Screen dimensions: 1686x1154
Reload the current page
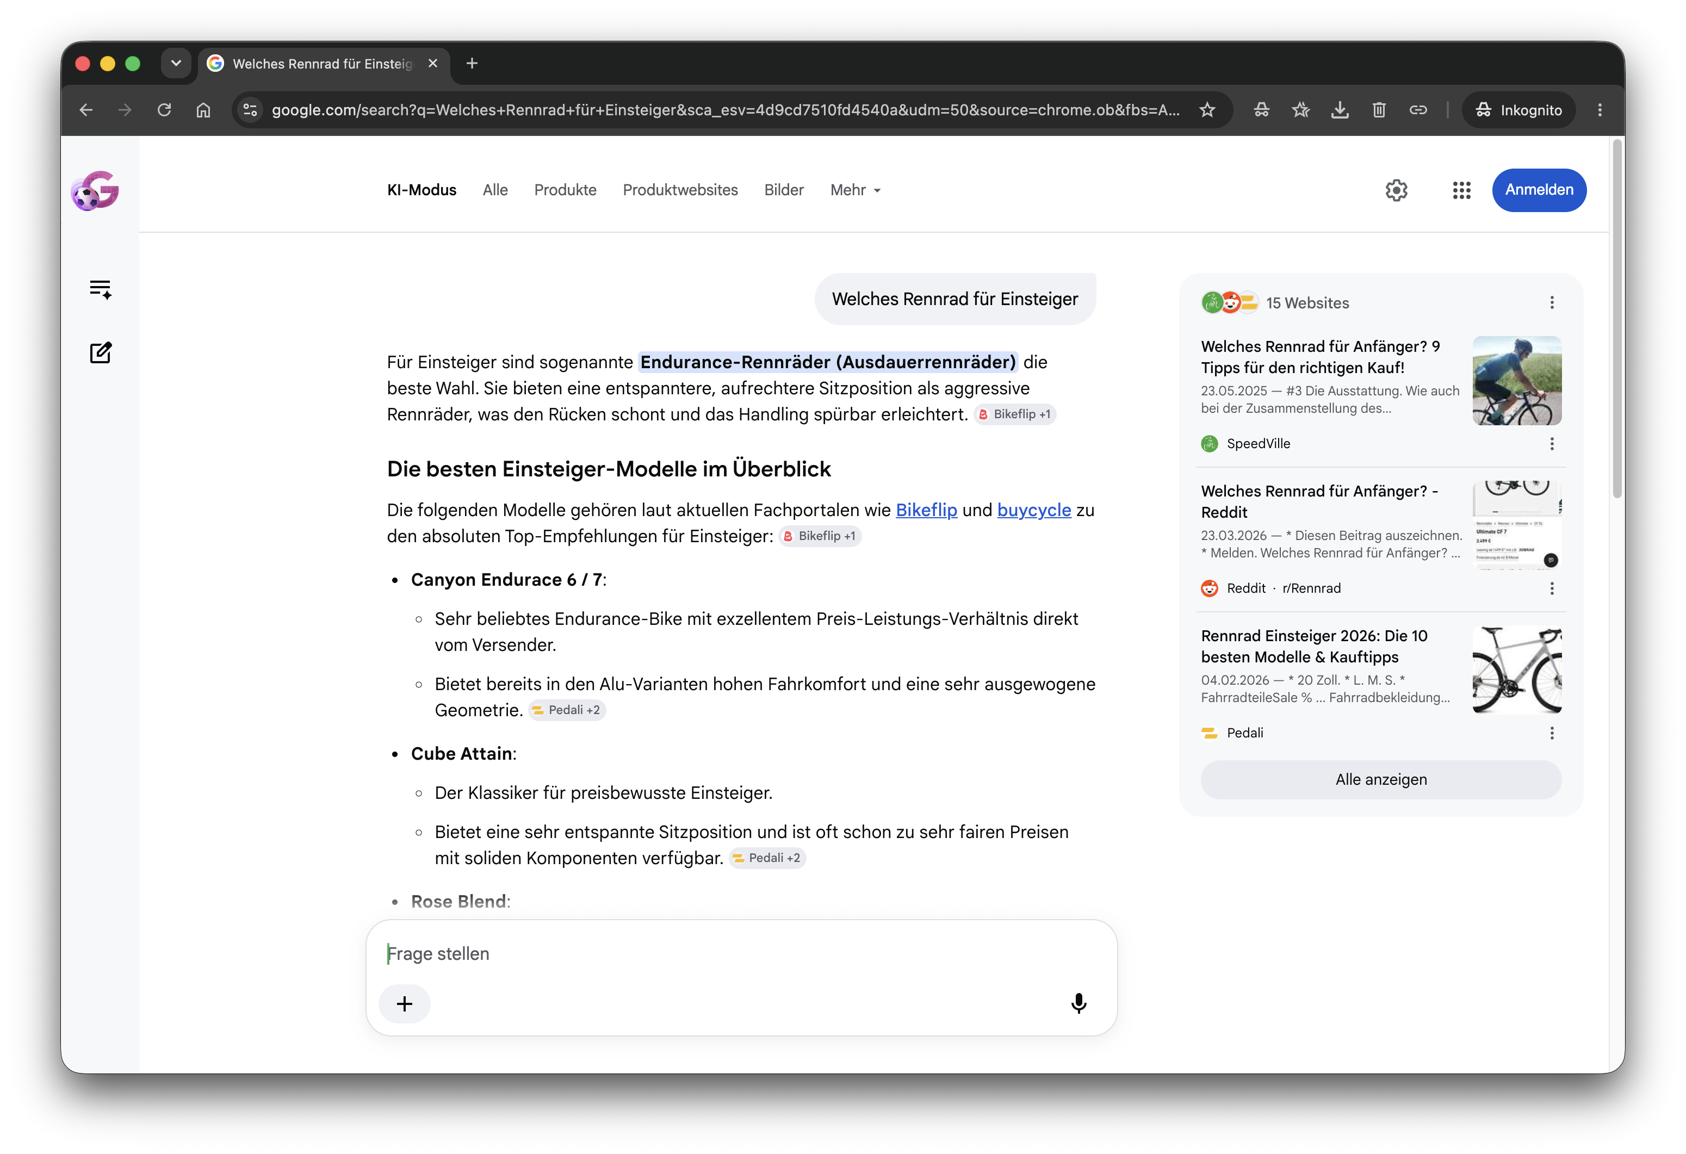tap(165, 109)
